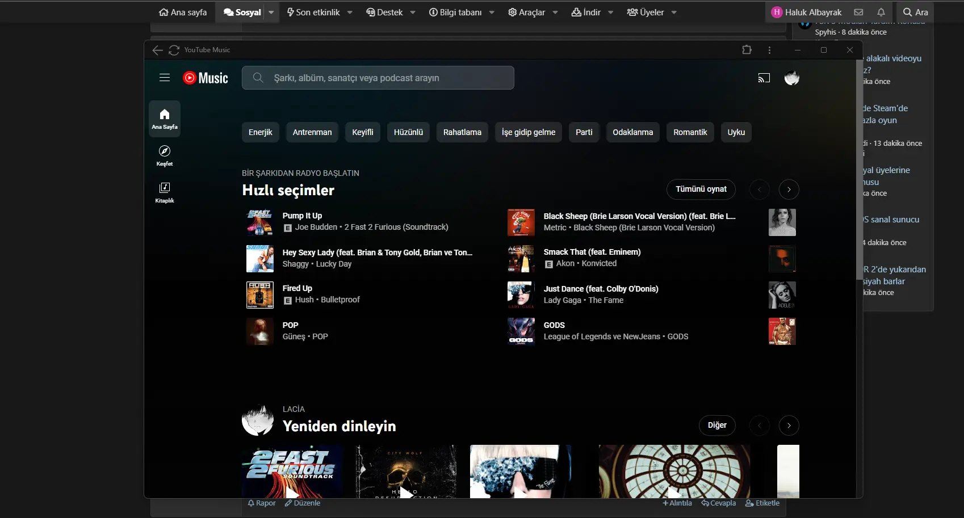Play Just Dance album thumbnail
Image resolution: width=964 pixels, height=518 pixels.
click(x=521, y=295)
